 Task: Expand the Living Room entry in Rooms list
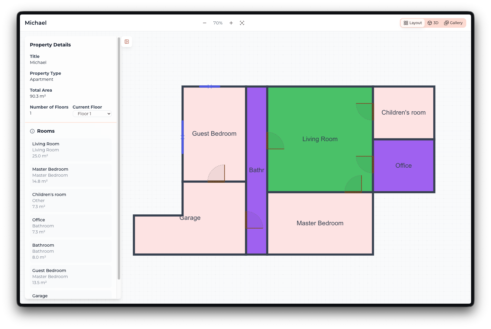[71, 150]
